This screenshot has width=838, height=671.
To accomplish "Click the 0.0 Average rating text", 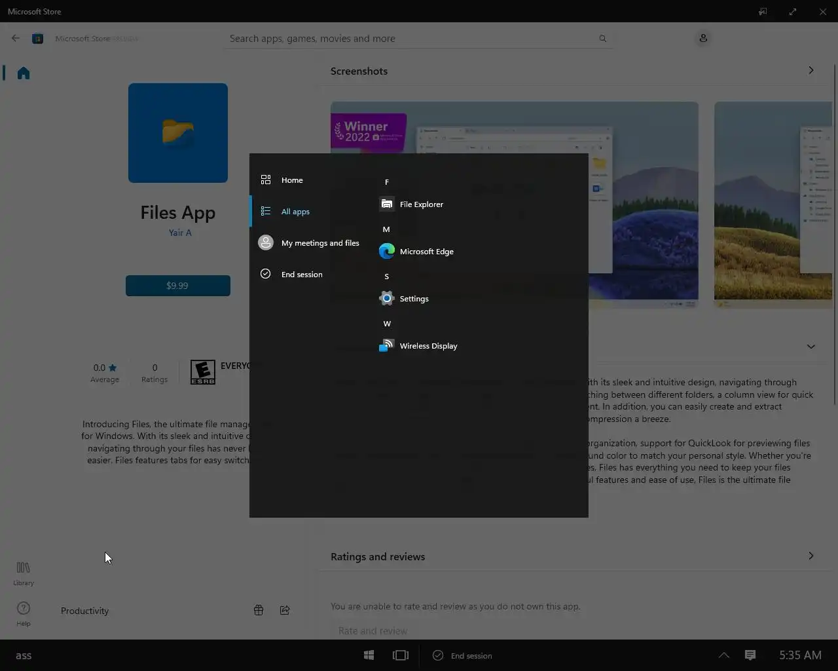I will [105, 372].
